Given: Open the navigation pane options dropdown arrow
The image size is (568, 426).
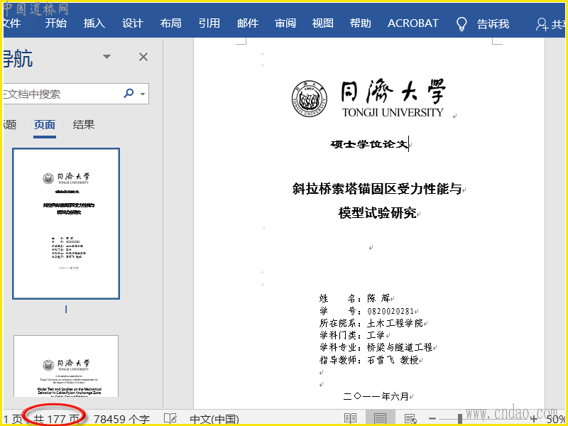Looking at the screenshot, I should (106, 57).
